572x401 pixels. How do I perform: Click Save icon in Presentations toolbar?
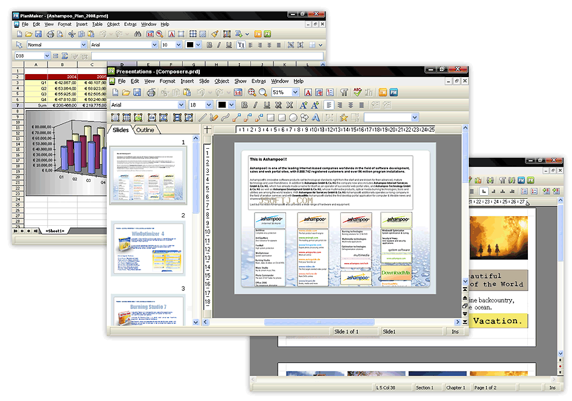pyautogui.click(x=137, y=93)
